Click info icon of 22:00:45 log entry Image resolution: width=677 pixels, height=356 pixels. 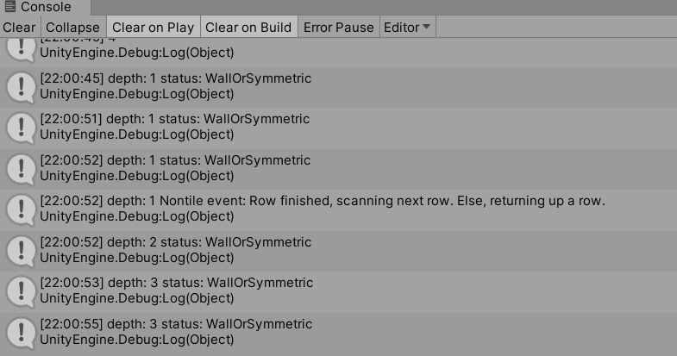21,87
